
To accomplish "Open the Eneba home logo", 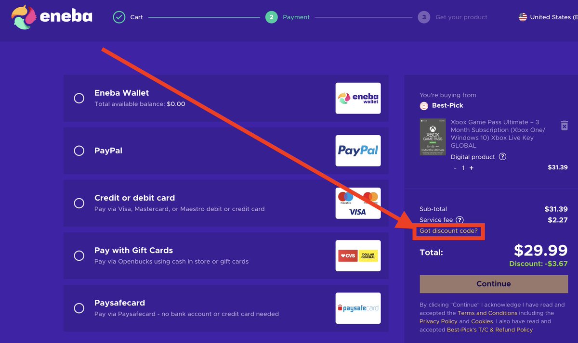I will pyautogui.click(x=52, y=18).
